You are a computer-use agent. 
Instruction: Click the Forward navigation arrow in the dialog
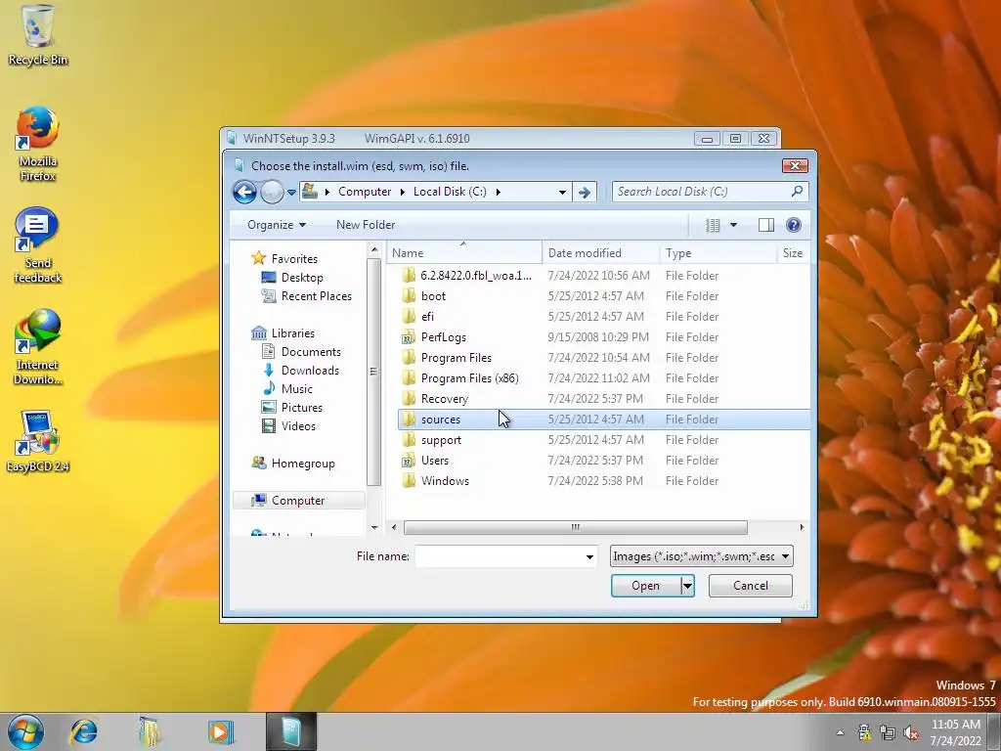pyautogui.click(x=272, y=192)
